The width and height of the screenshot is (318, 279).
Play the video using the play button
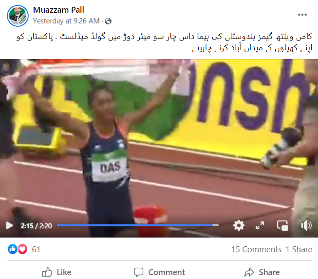(10, 225)
